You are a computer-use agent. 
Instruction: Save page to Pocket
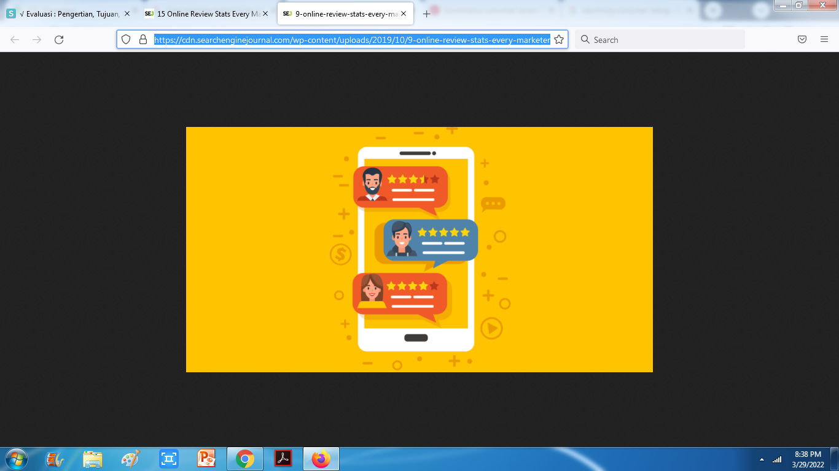tap(802, 40)
